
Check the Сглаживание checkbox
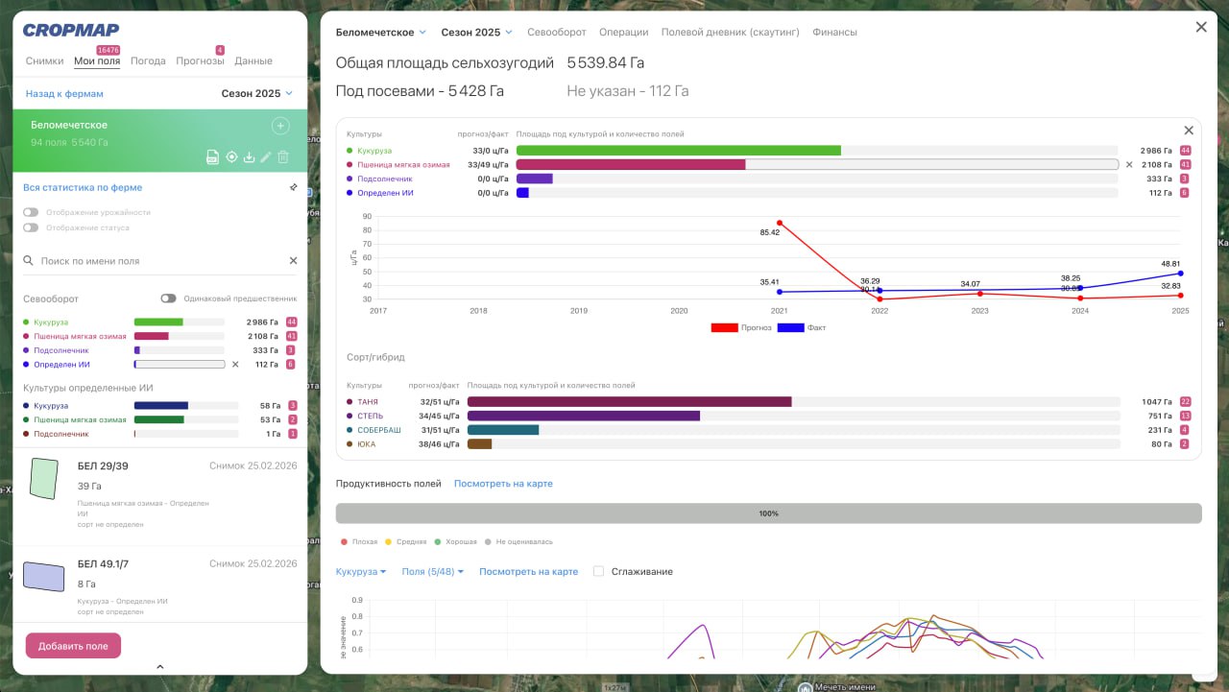(x=599, y=571)
